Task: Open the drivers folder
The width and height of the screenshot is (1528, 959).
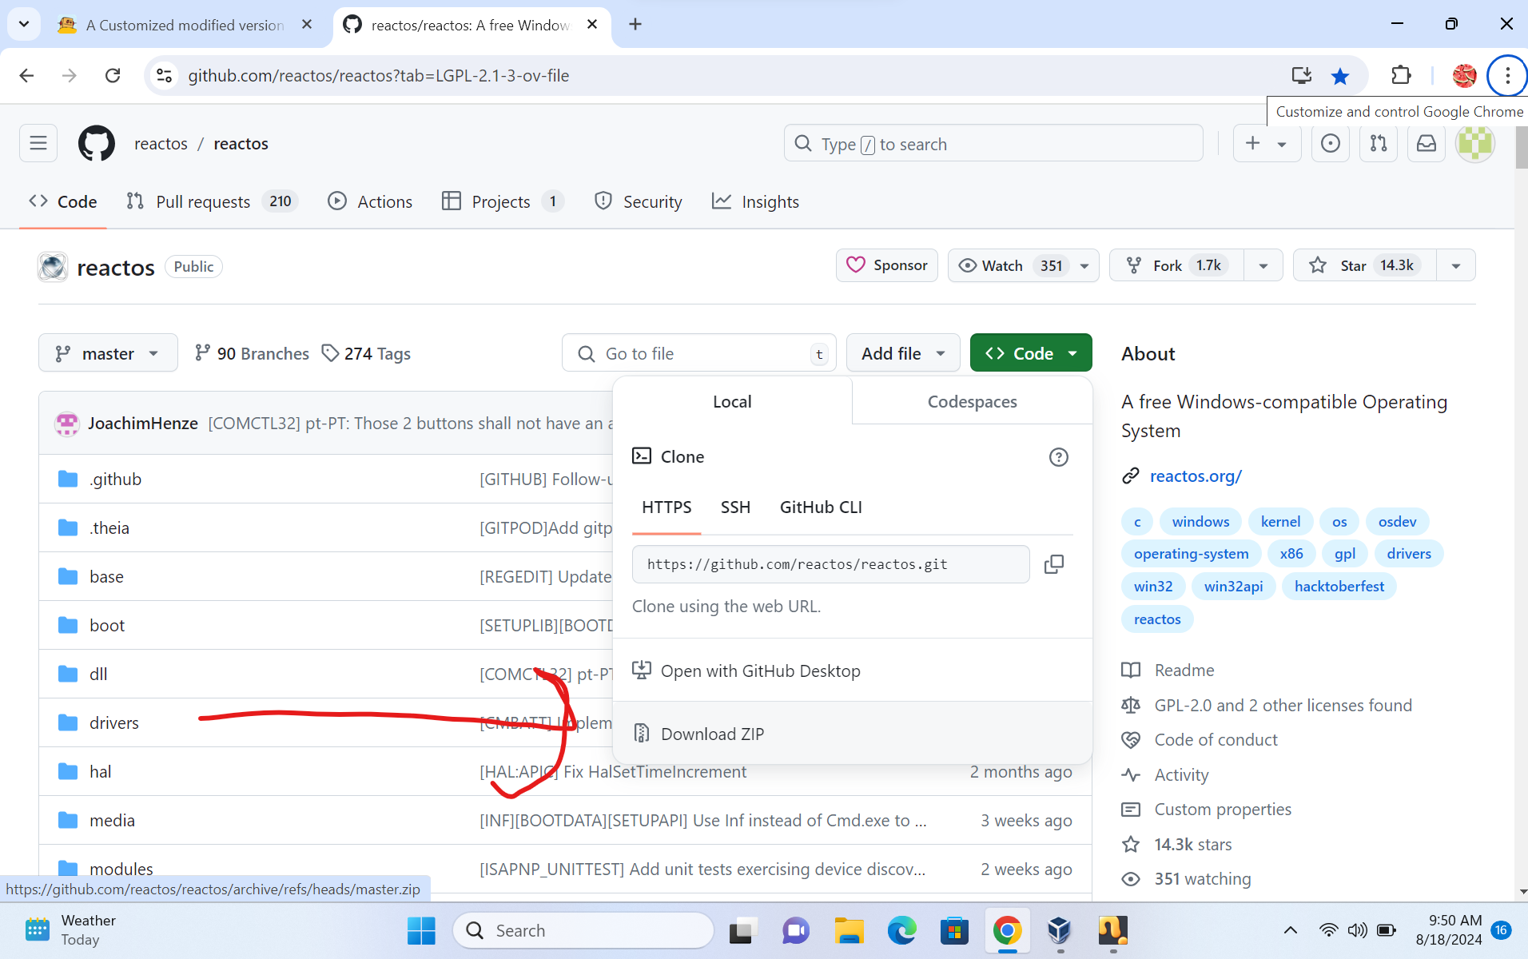Action: (114, 723)
